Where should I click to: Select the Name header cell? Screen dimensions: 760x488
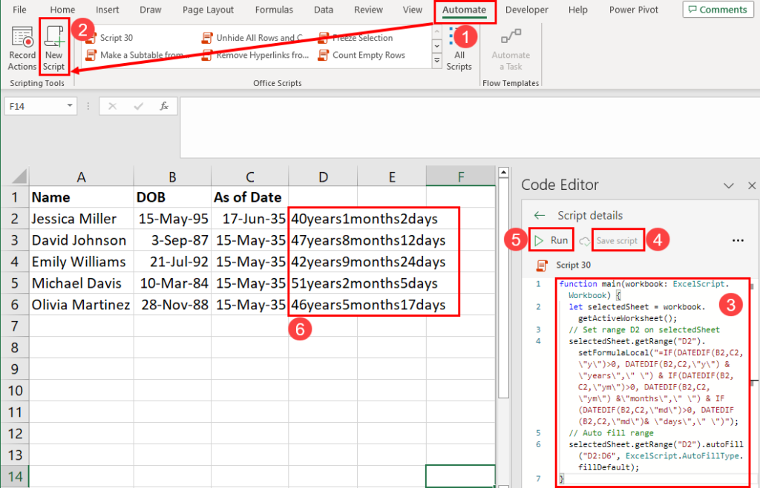click(82, 197)
